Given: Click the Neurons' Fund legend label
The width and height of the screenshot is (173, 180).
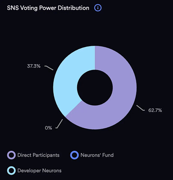Looking at the screenshot, I should (97, 155).
